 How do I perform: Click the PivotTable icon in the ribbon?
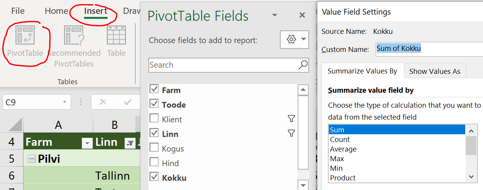point(25,35)
